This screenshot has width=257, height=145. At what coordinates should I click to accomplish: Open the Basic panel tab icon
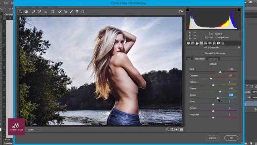(x=188, y=43)
